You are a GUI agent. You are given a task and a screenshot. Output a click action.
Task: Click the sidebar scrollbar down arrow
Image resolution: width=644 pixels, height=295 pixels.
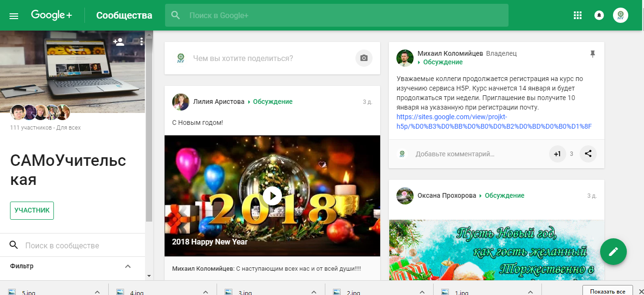click(149, 276)
